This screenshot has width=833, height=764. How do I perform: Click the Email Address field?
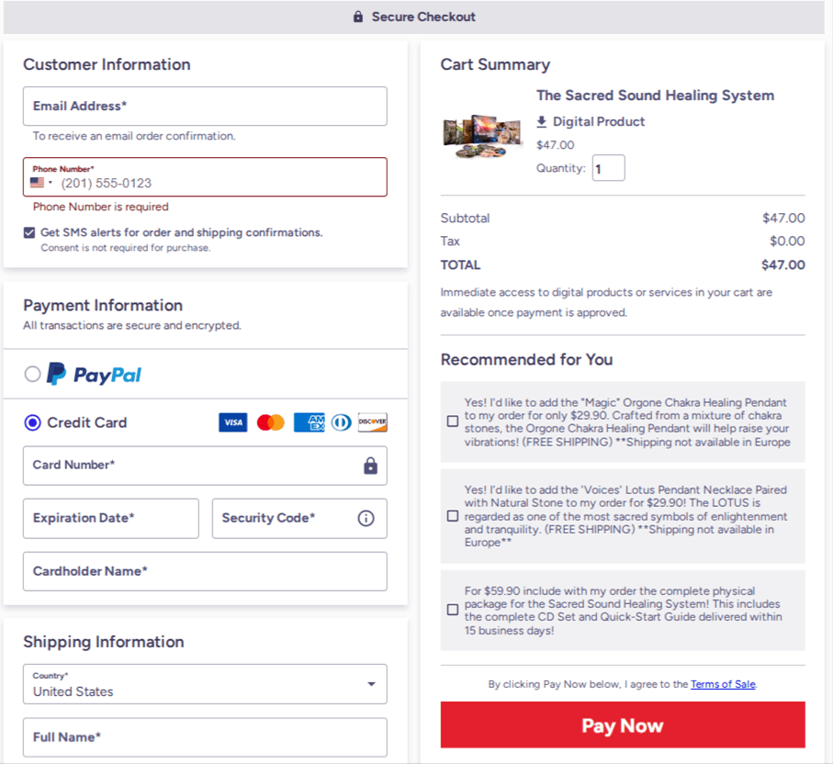coord(205,107)
